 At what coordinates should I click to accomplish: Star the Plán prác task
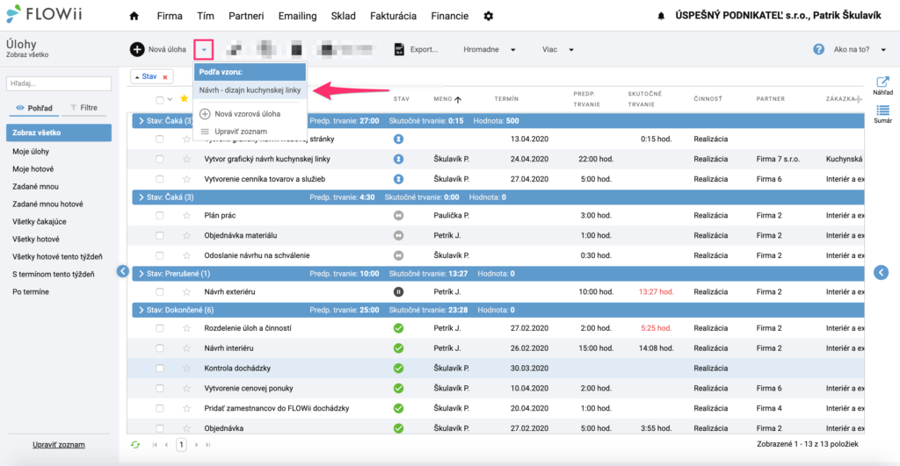186,216
